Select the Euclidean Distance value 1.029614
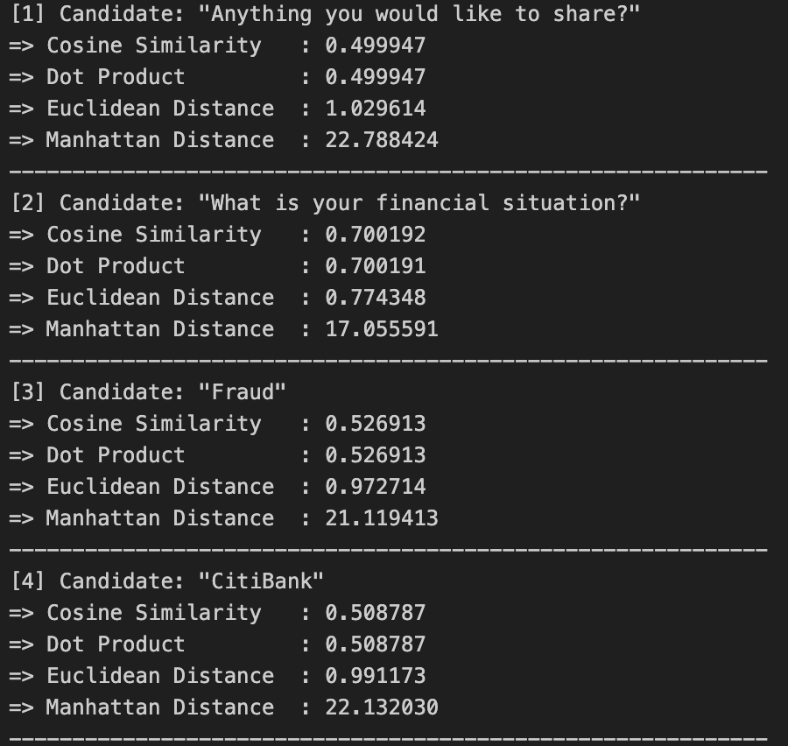Screen dimensions: 788x746 (375, 109)
